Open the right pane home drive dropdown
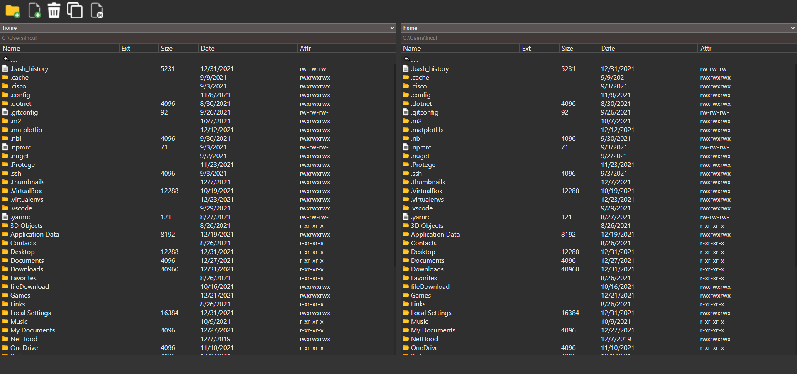Image resolution: width=797 pixels, height=374 pixels. coord(599,28)
